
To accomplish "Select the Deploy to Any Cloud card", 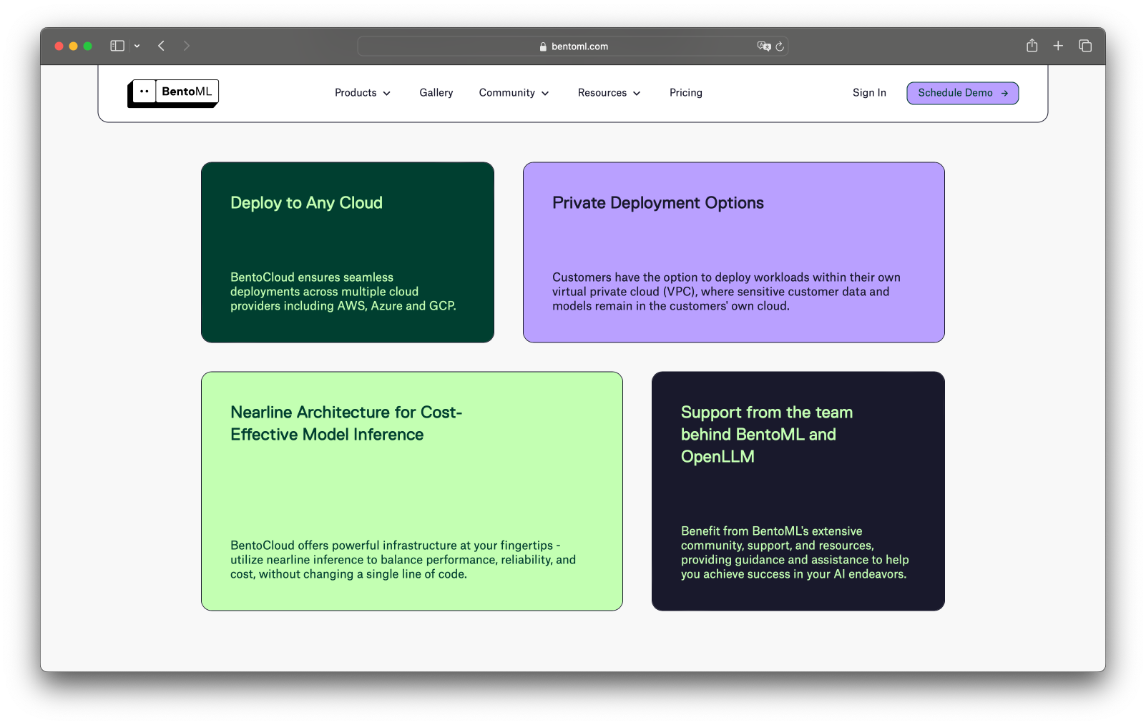I will tap(348, 252).
